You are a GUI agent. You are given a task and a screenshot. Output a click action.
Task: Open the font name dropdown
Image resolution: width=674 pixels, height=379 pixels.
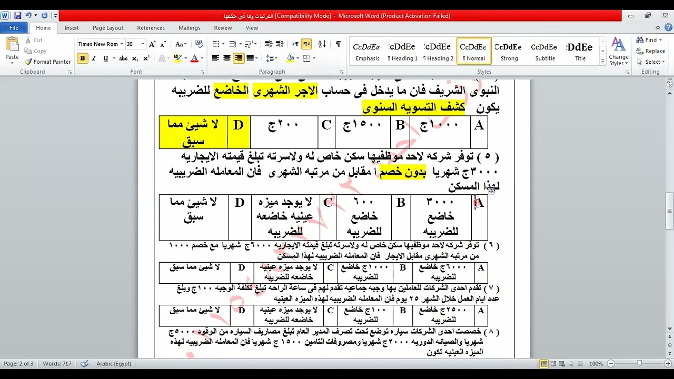point(122,44)
